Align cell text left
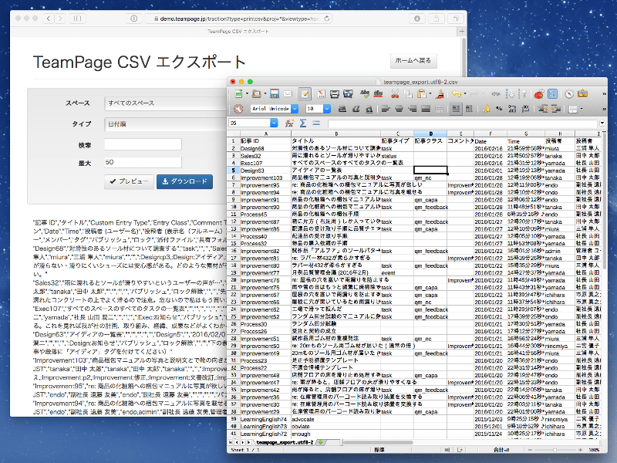The image size is (617, 463). [x=386, y=109]
